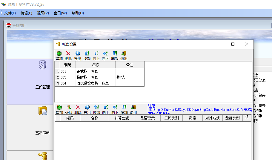Click the row number 3 header
272x160 pixels.
point(57,83)
